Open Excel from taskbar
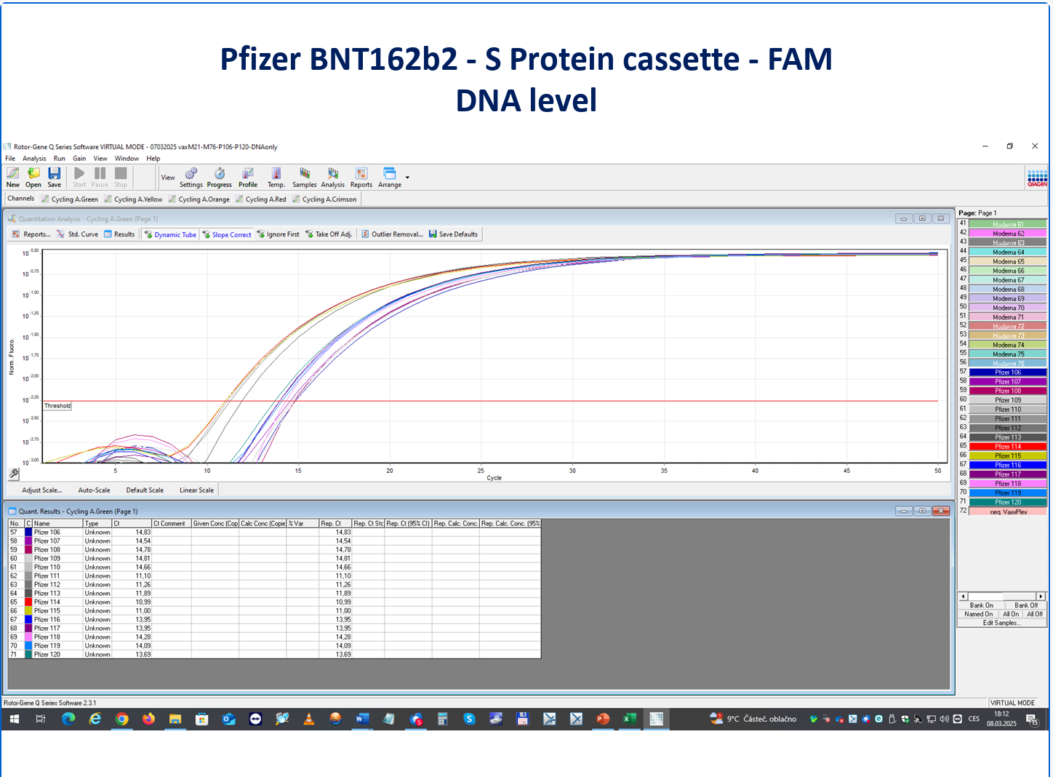This screenshot has height=777, width=1053. point(630,719)
